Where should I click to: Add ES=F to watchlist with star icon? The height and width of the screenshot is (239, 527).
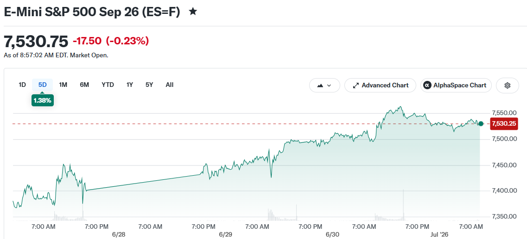pyautogui.click(x=193, y=12)
